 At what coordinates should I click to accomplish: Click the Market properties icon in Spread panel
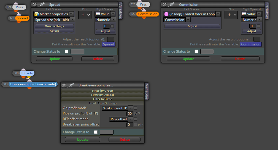[x=37, y=14]
